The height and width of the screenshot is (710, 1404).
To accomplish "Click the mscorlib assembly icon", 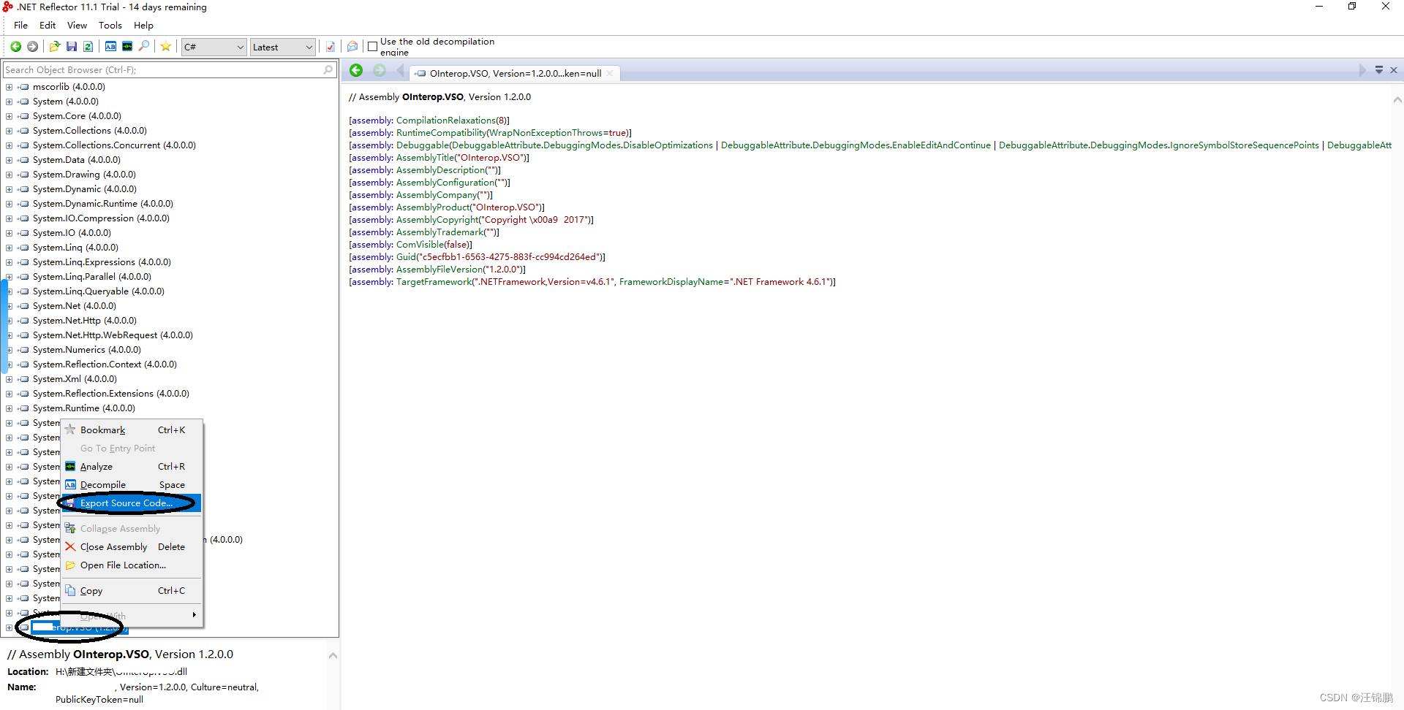I will tap(23, 87).
